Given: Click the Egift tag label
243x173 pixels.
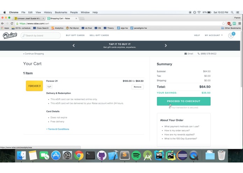Looking at the screenshot, I should (49, 86).
